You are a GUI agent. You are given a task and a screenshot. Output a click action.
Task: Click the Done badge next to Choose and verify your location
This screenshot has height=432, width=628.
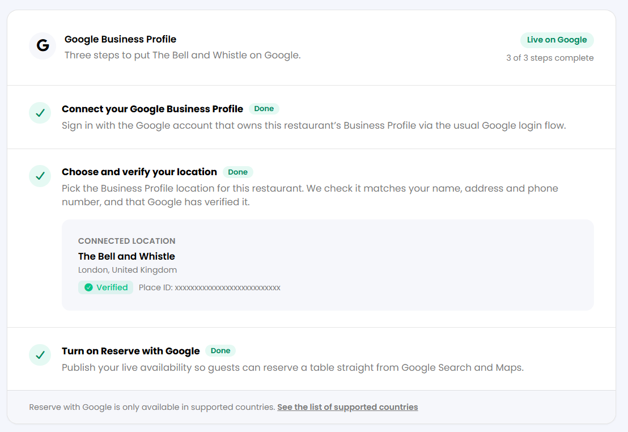[x=238, y=172]
